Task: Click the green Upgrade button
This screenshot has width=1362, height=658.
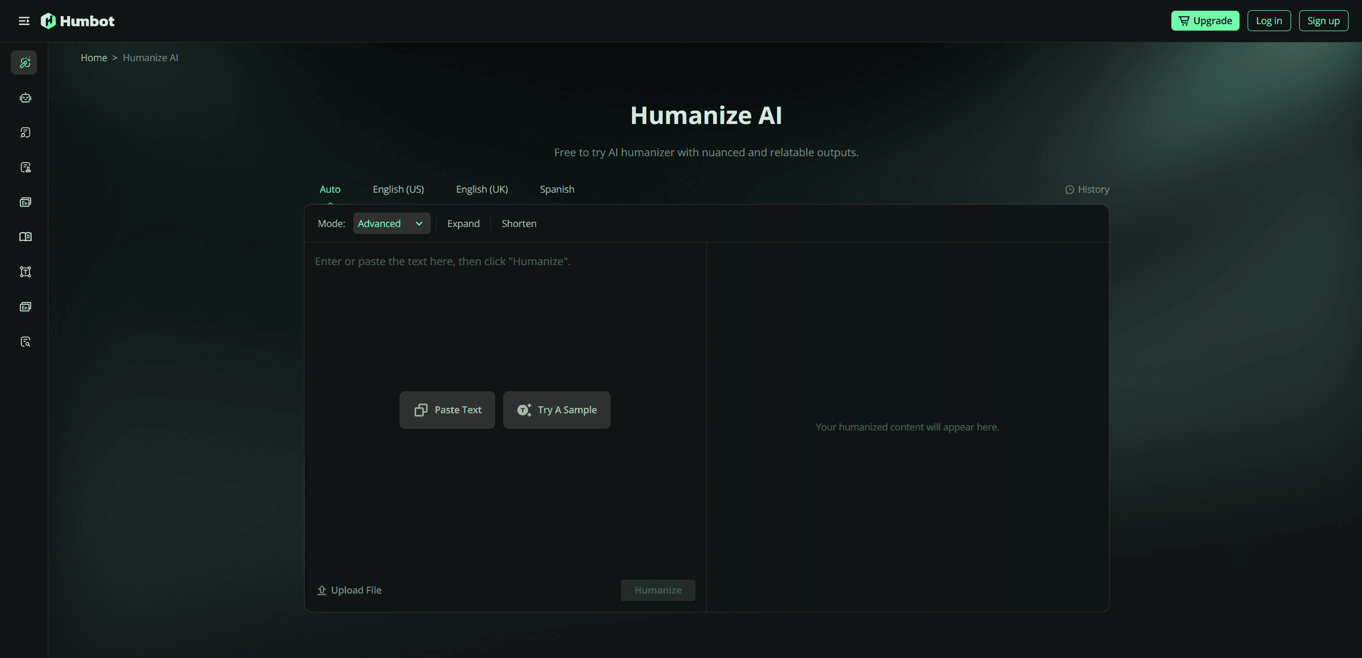Action: (x=1205, y=20)
